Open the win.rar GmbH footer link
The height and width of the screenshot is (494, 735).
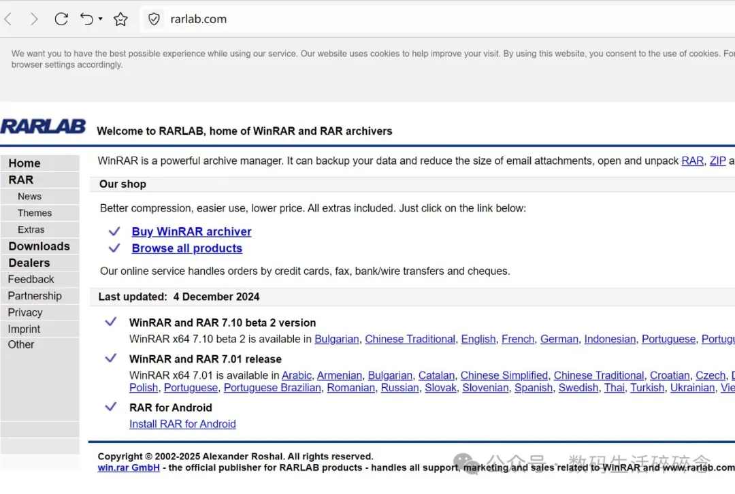pos(129,467)
